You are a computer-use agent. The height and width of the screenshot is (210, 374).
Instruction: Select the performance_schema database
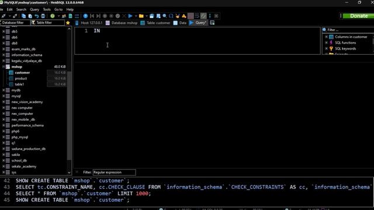(x=27, y=125)
